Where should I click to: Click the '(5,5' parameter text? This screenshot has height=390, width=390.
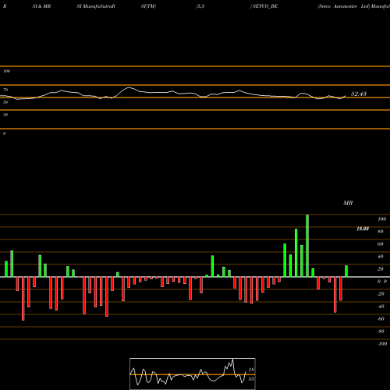point(200,6)
